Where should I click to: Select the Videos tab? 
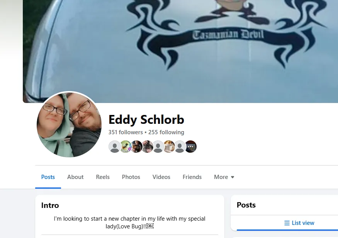click(161, 177)
